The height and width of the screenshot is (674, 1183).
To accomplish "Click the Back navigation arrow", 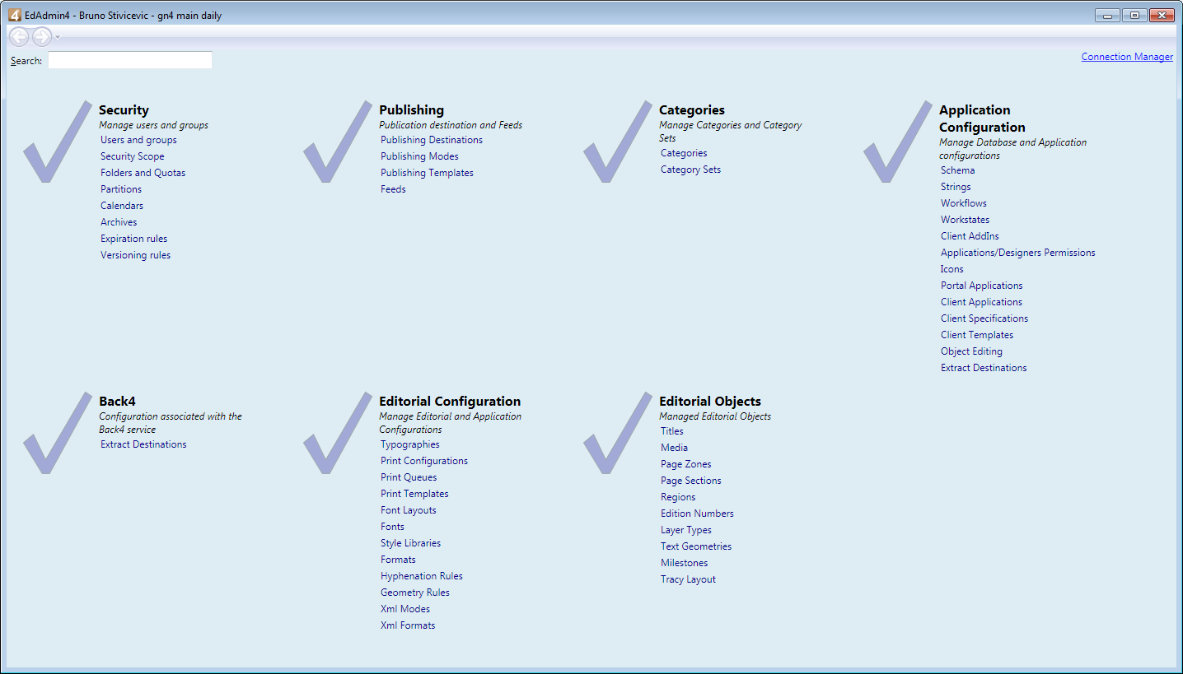I will 19,37.
